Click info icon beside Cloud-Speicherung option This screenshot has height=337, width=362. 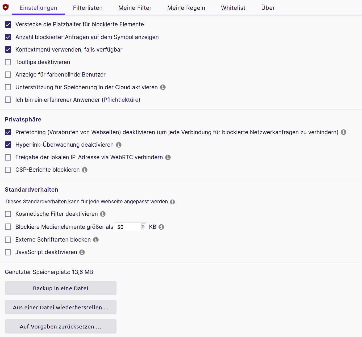163,87
